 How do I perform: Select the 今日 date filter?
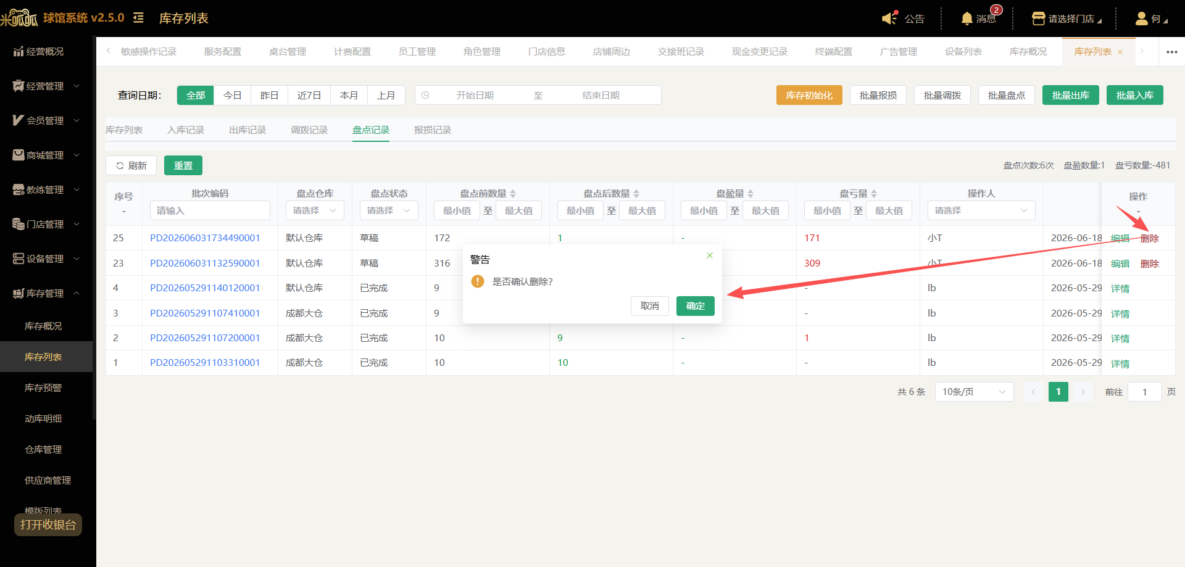233,95
